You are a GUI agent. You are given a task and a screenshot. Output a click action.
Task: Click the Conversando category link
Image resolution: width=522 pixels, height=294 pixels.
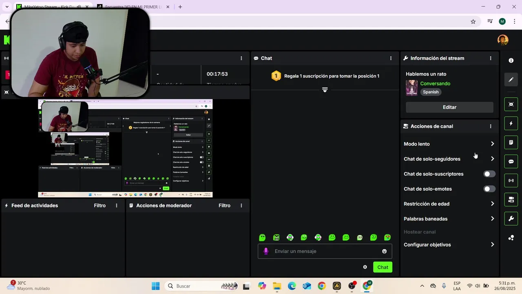(435, 84)
